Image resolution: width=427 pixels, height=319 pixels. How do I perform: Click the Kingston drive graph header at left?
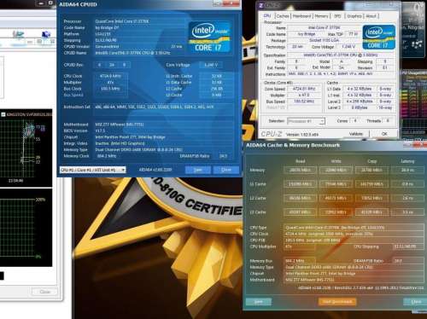26,114
